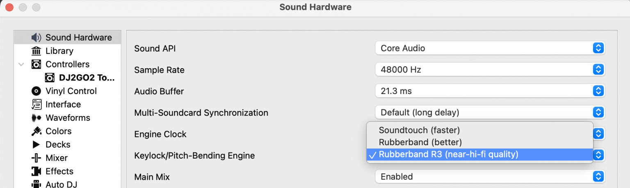The width and height of the screenshot is (630, 188).
Task: Open the Sound API dropdown
Action: [x=490, y=48]
